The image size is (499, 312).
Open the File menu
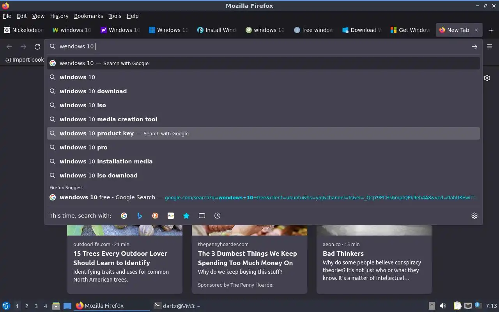coord(7,16)
